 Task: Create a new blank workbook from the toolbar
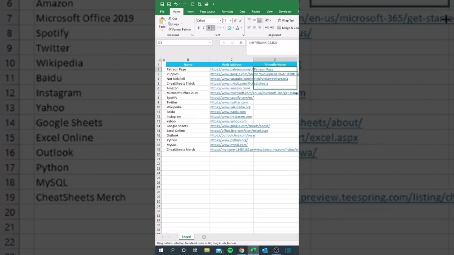[x=193, y=4]
